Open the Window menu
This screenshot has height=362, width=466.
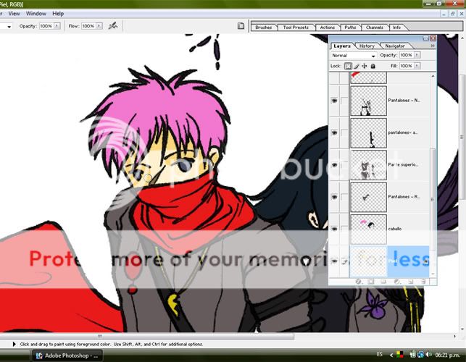pyautogui.click(x=36, y=14)
